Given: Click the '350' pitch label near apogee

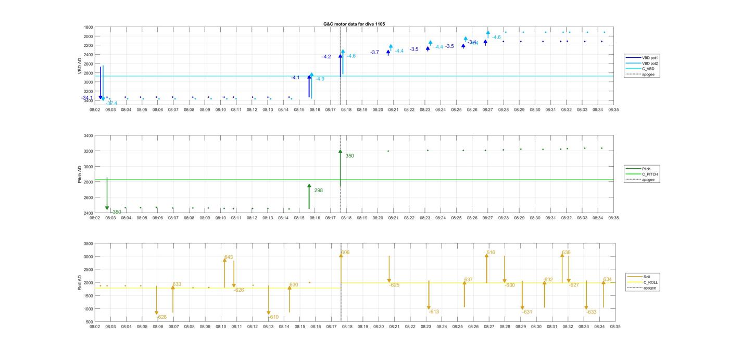Looking at the screenshot, I should point(349,156).
